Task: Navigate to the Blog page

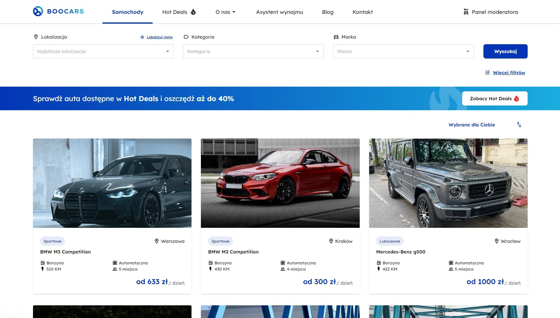Action: 328,12
